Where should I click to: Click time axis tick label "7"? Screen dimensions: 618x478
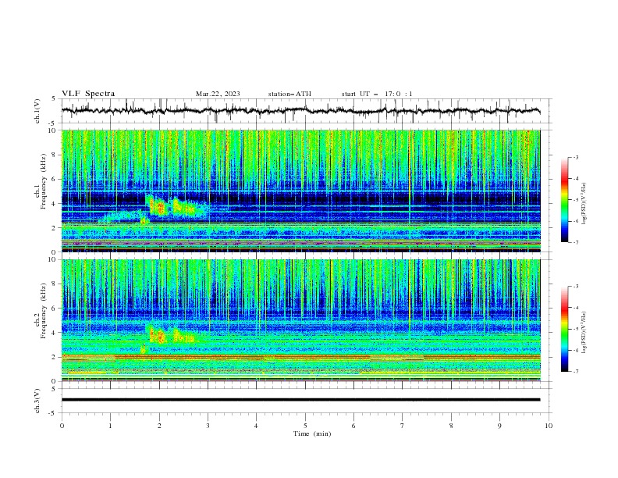(x=403, y=426)
